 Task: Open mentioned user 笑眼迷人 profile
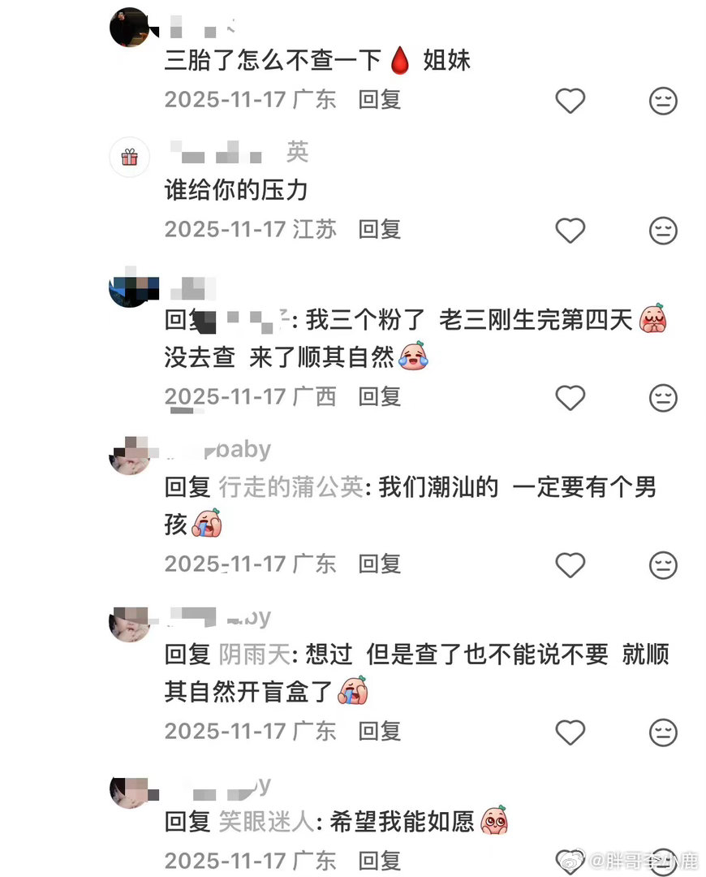[x=267, y=822]
